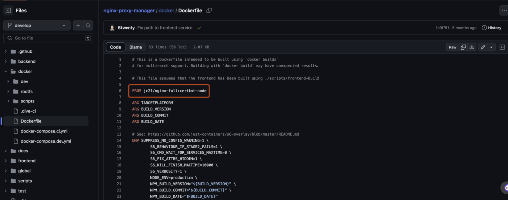Viewport: 508px width, 200px height.
Task: Click the NODE_ENV=production line
Action: point(173,177)
